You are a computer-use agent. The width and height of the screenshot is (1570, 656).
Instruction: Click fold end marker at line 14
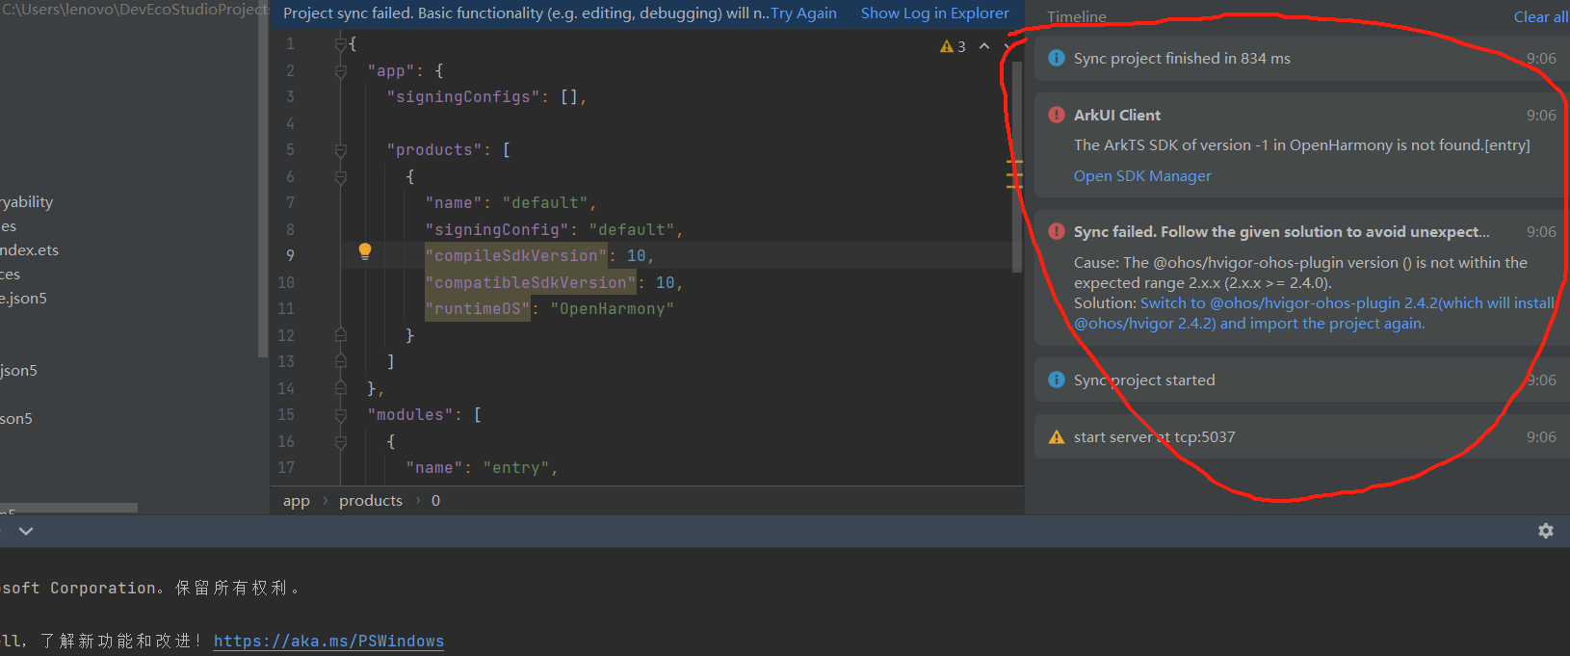340,388
